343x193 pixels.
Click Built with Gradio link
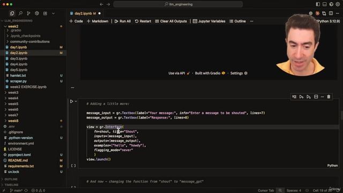[x=210, y=73]
